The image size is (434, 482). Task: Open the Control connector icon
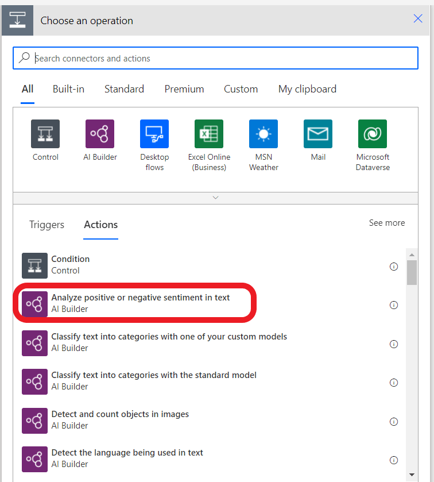(45, 134)
